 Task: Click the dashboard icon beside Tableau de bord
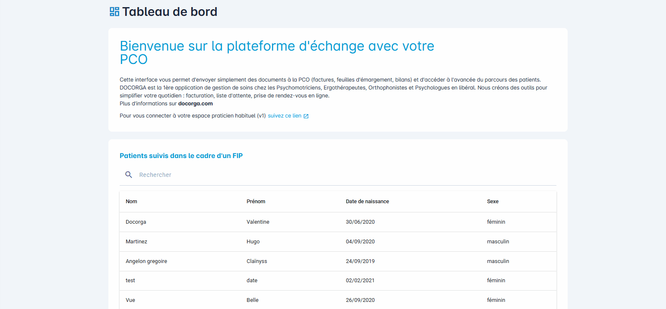(114, 12)
